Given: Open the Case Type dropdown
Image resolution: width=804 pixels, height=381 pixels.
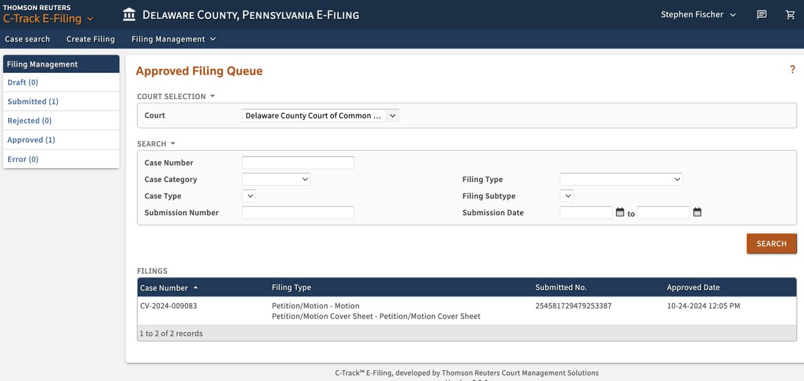Looking at the screenshot, I should coord(249,196).
